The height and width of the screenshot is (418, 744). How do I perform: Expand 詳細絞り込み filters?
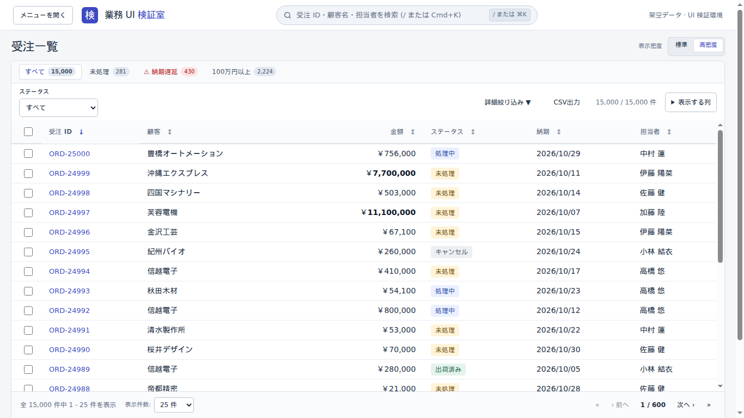508,102
